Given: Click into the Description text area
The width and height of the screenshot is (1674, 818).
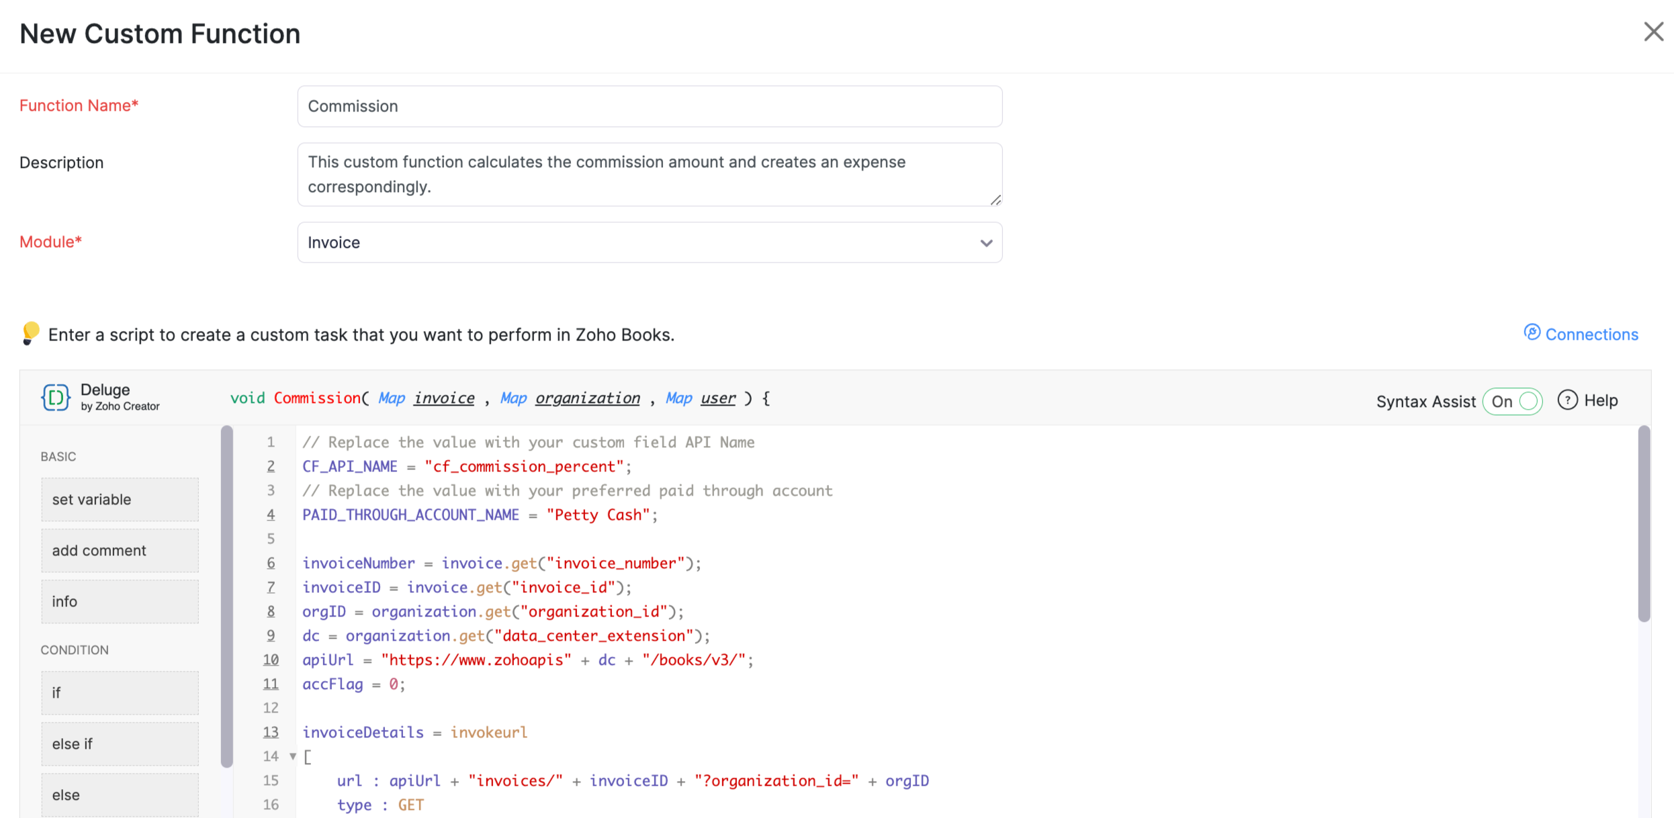Looking at the screenshot, I should point(649,175).
